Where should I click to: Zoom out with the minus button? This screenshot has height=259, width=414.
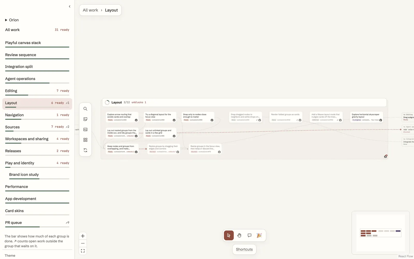(x=83, y=243)
